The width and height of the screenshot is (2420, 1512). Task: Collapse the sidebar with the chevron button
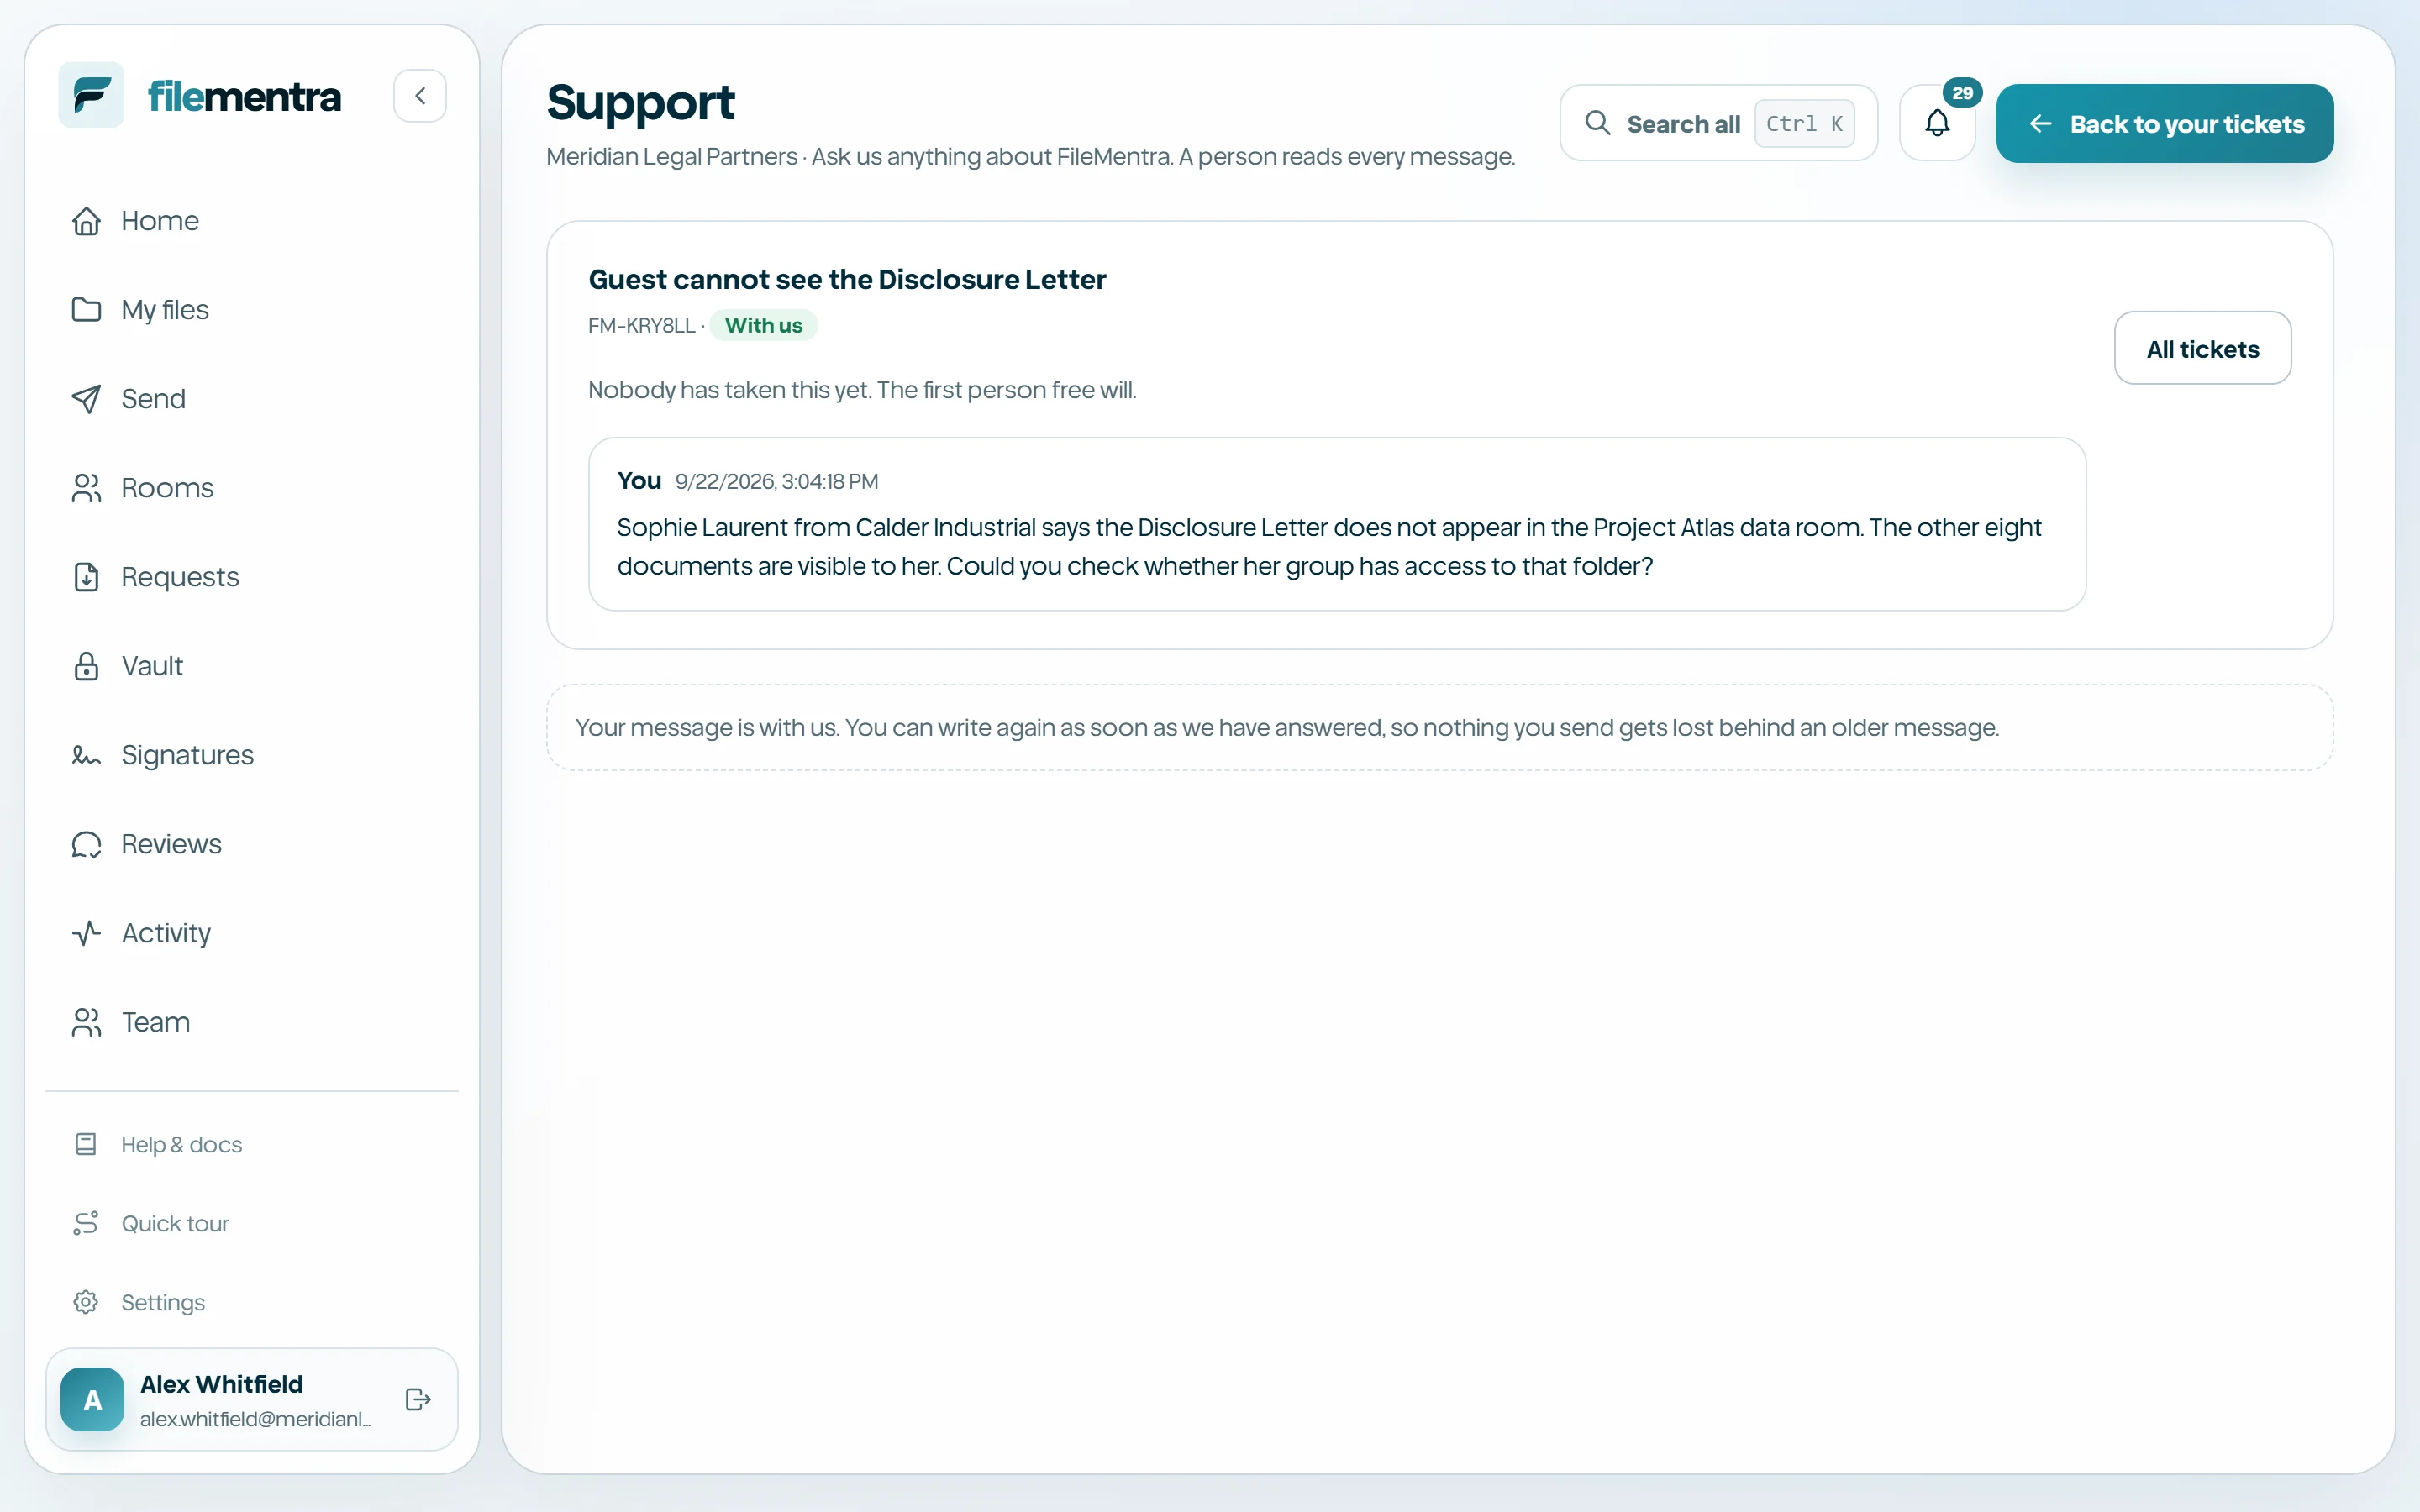pyautogui.click(x=420, y=96)
